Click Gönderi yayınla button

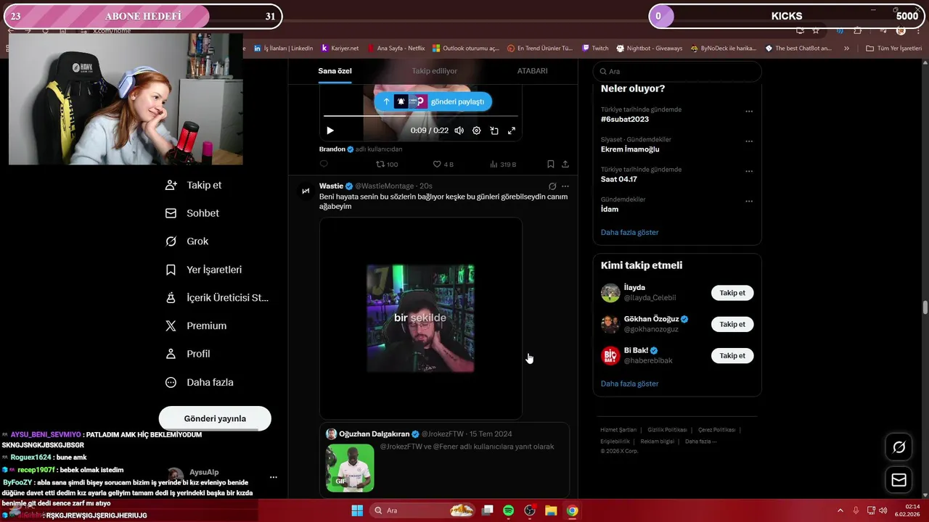[215, 418]
